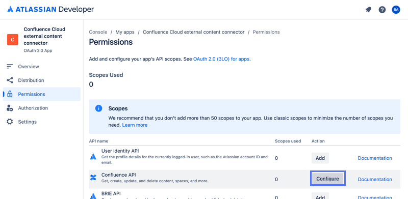Viewport: 408px width, 199px height.
Task: Open Documentation for Confluence API
Action: 375,179
